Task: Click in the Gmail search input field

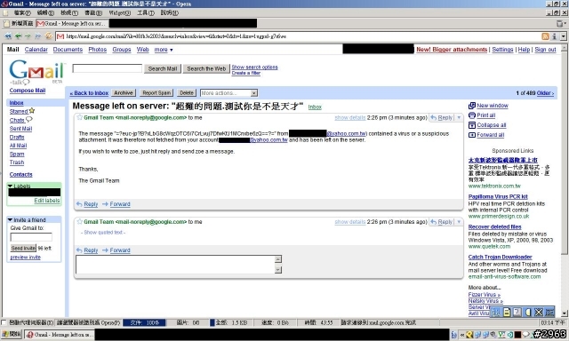Action: 108,68
